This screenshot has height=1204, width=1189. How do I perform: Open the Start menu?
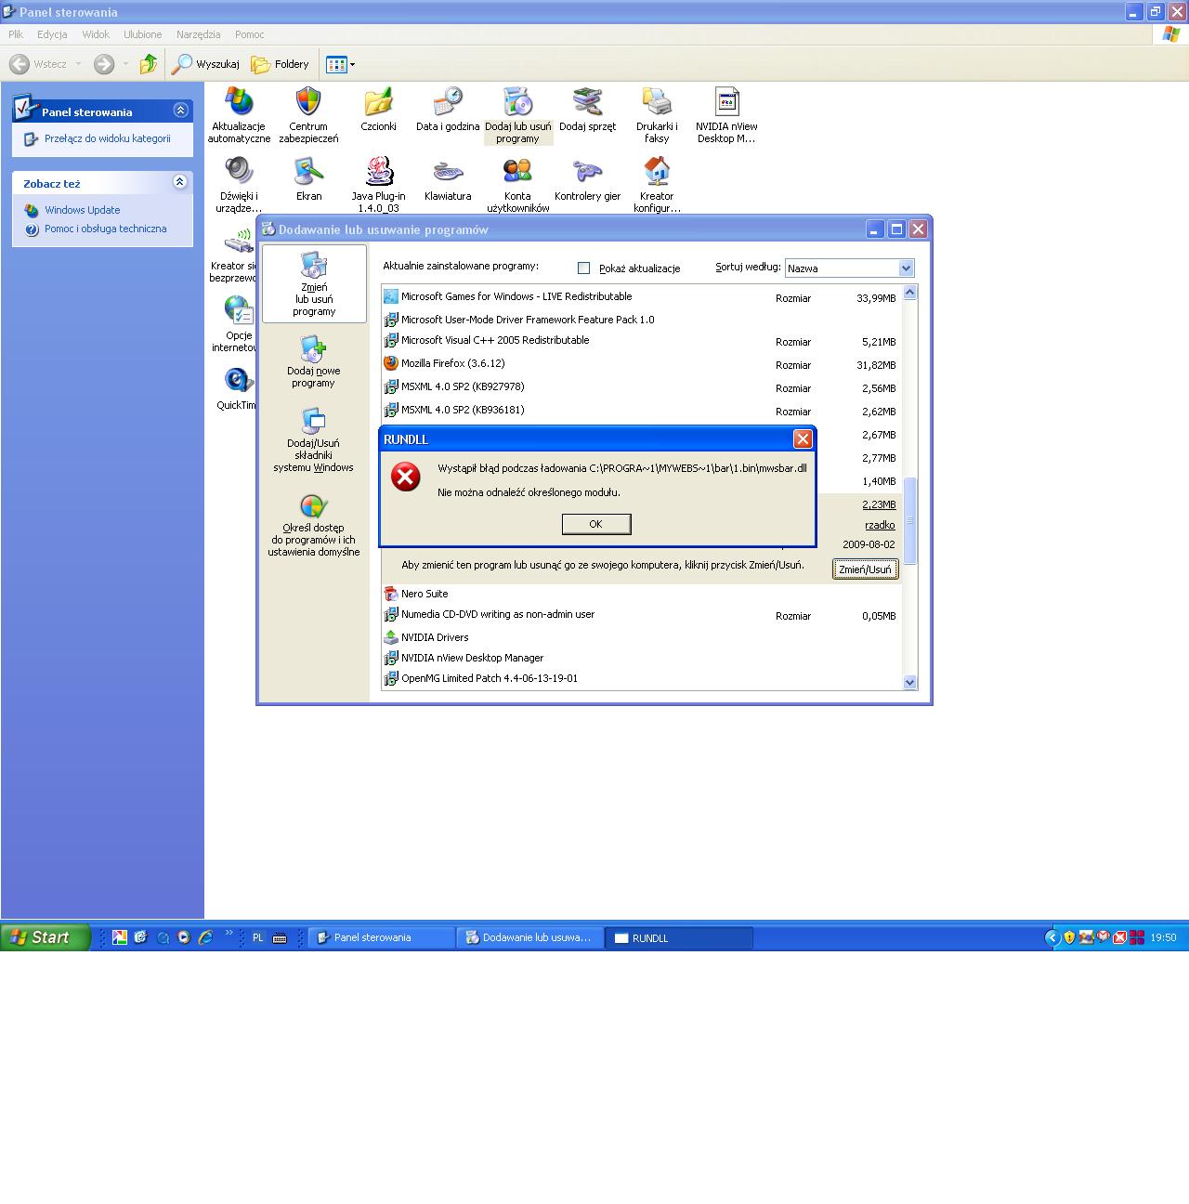click(46, 937)
